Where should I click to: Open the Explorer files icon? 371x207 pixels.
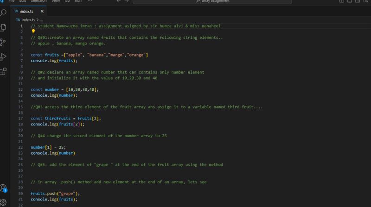pos(3,27)
